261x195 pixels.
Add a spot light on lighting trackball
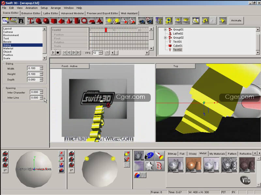pos(127,159)
